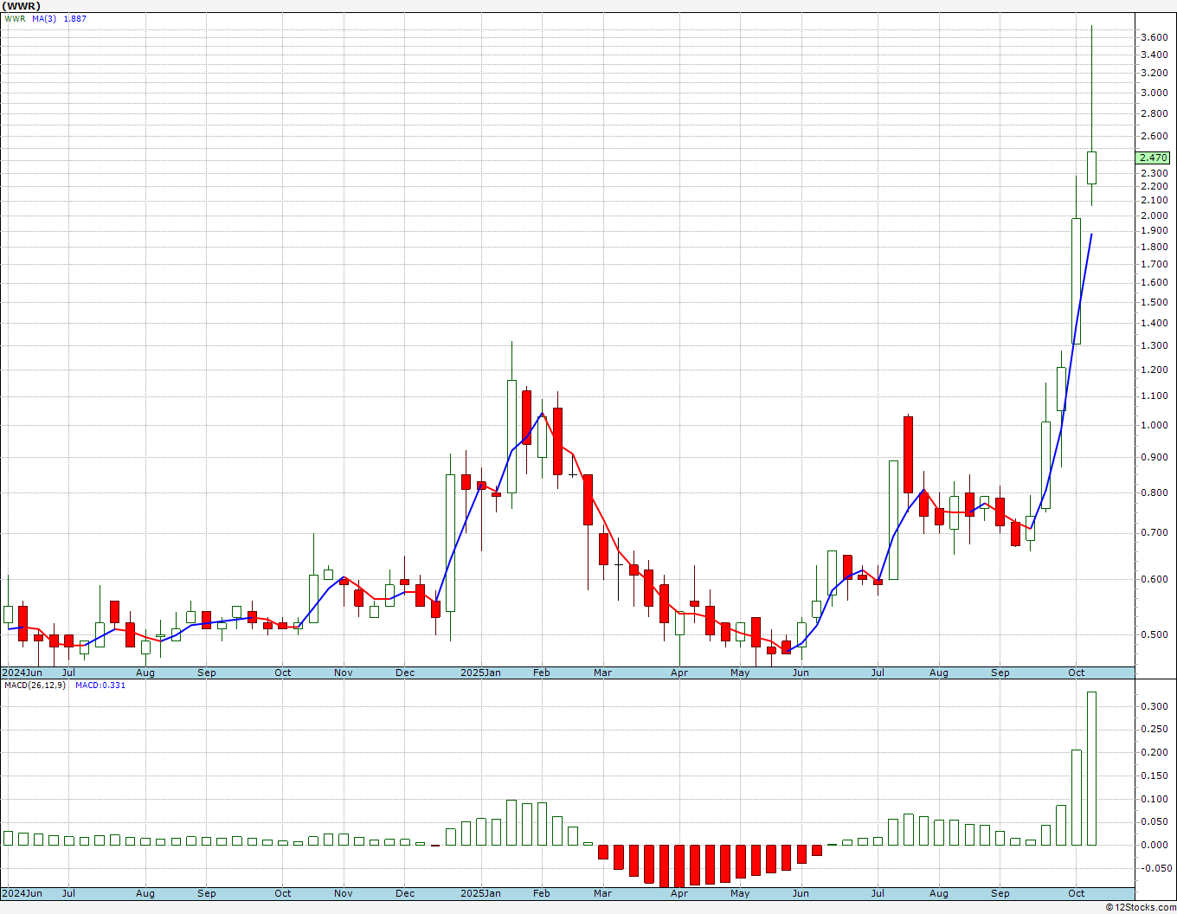This screenshot has width=1177, height=914.
Task: Select the 0.000 MACD axis label
Action: pyautogui.click(x=1154, y=845)
